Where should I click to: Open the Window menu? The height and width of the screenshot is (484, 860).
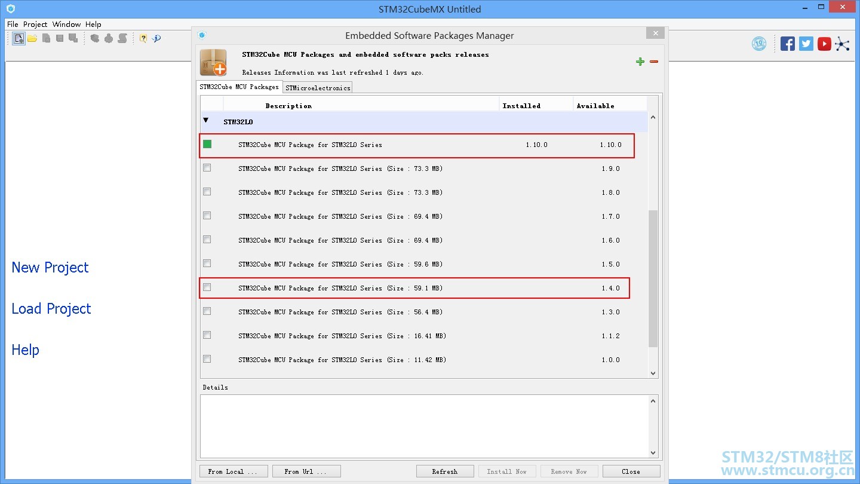pos(66,24)
